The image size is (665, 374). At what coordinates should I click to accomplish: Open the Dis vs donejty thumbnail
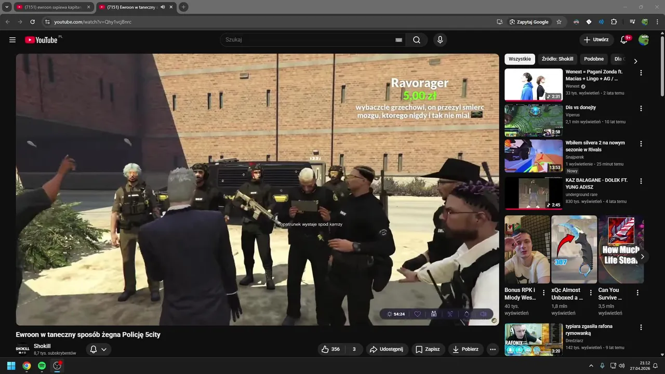(x=534, y=120)
